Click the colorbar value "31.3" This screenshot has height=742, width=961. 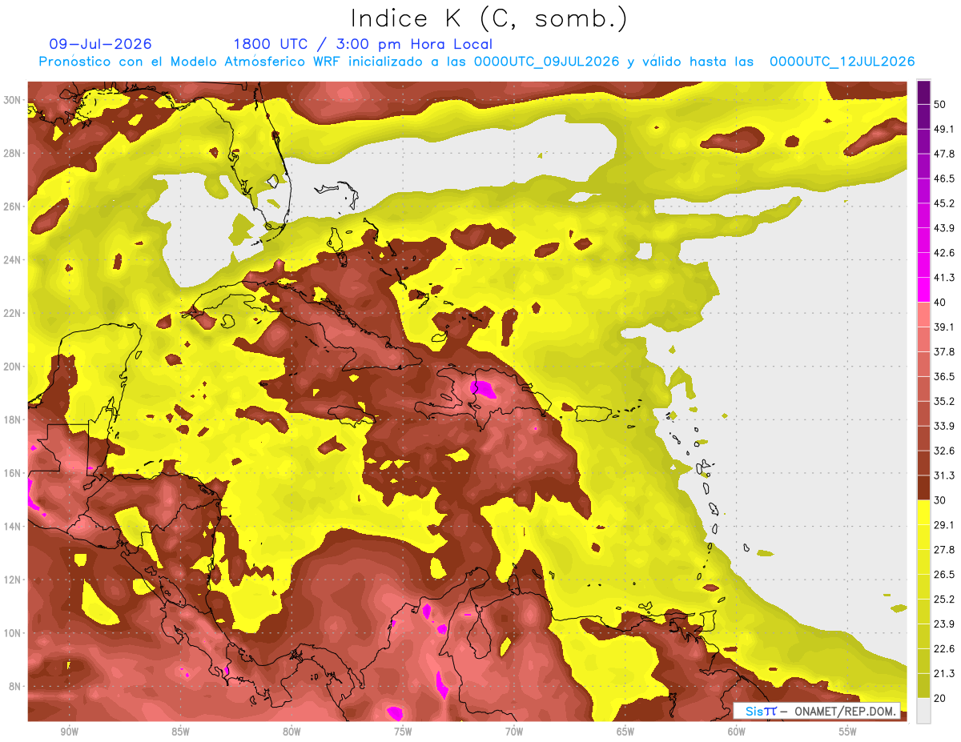pos(944,475)
